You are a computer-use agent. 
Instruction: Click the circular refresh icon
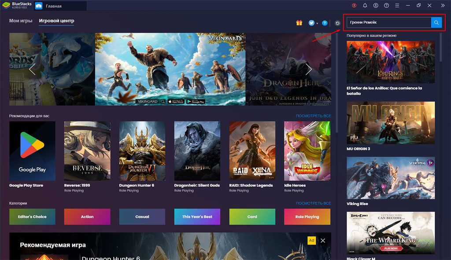(x=337, y=23)
